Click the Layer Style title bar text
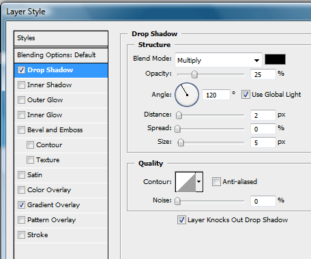The height and width of the screenshot is (259, 311). 26,12
